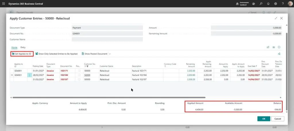294x131 pixels.
Task: Toggle Prepayment checkbox for invoice 103184
Action: tap(79, 75)
